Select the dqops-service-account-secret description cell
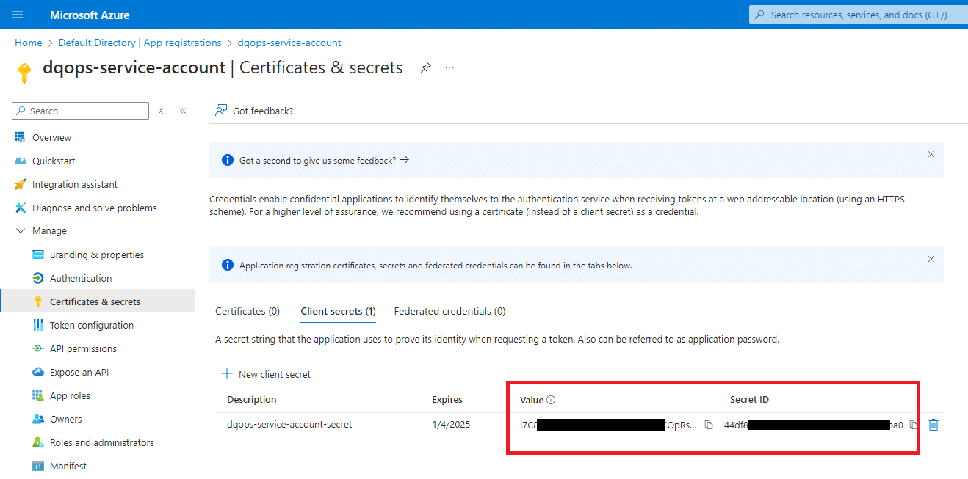The image size is (968, 479). point(289,424)
